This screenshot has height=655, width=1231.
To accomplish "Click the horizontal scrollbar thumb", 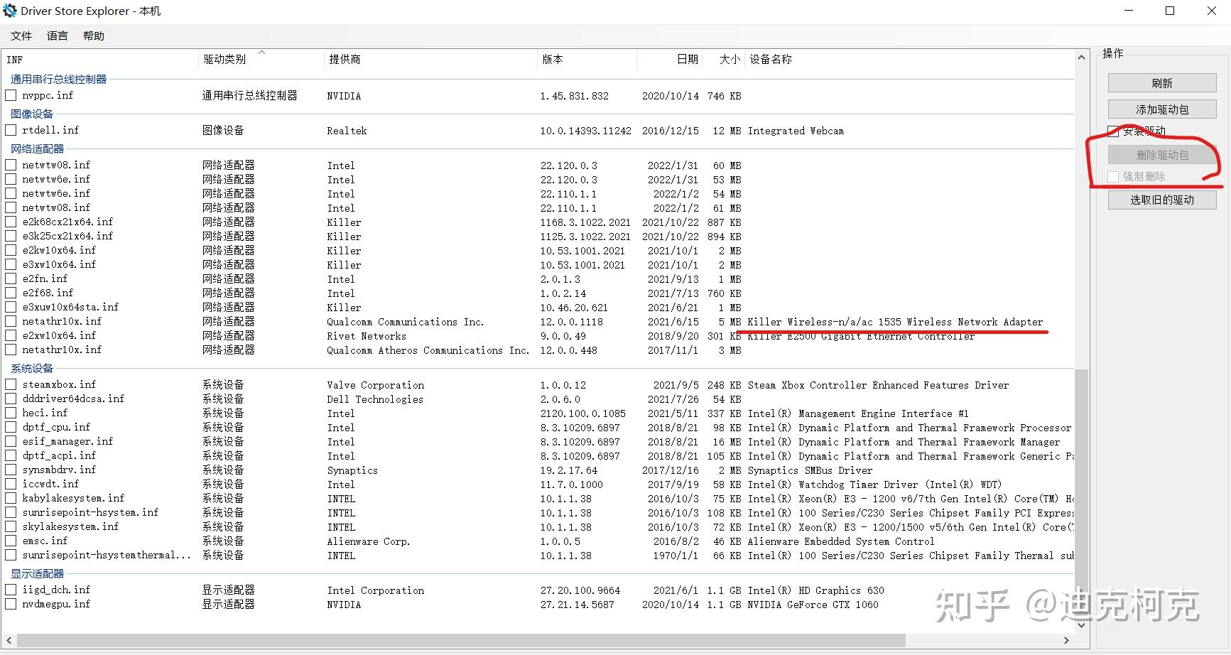I will point(461,640).
